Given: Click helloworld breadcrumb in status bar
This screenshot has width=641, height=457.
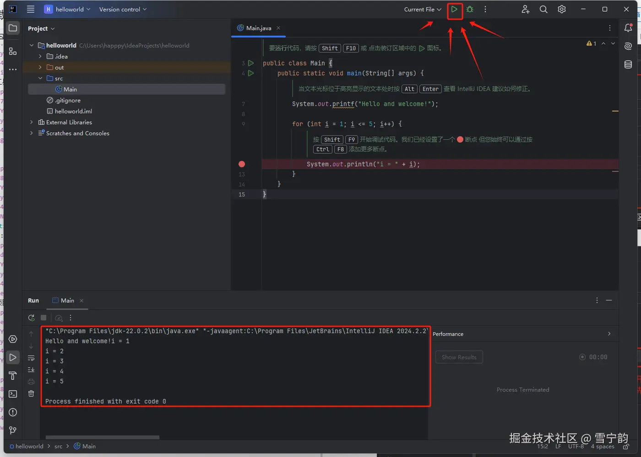Looking at the screenshot, I should 27,446.
